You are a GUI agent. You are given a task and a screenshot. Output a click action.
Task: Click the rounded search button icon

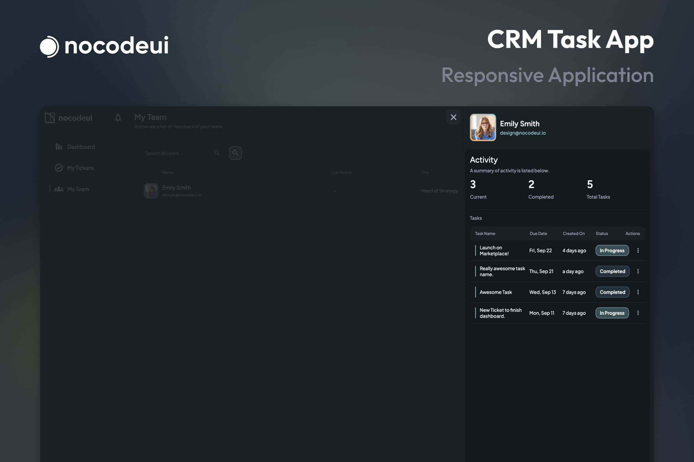(x=235, y=153)
